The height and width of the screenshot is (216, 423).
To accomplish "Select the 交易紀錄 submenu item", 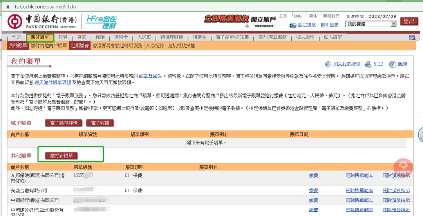I will pos(155,46).
